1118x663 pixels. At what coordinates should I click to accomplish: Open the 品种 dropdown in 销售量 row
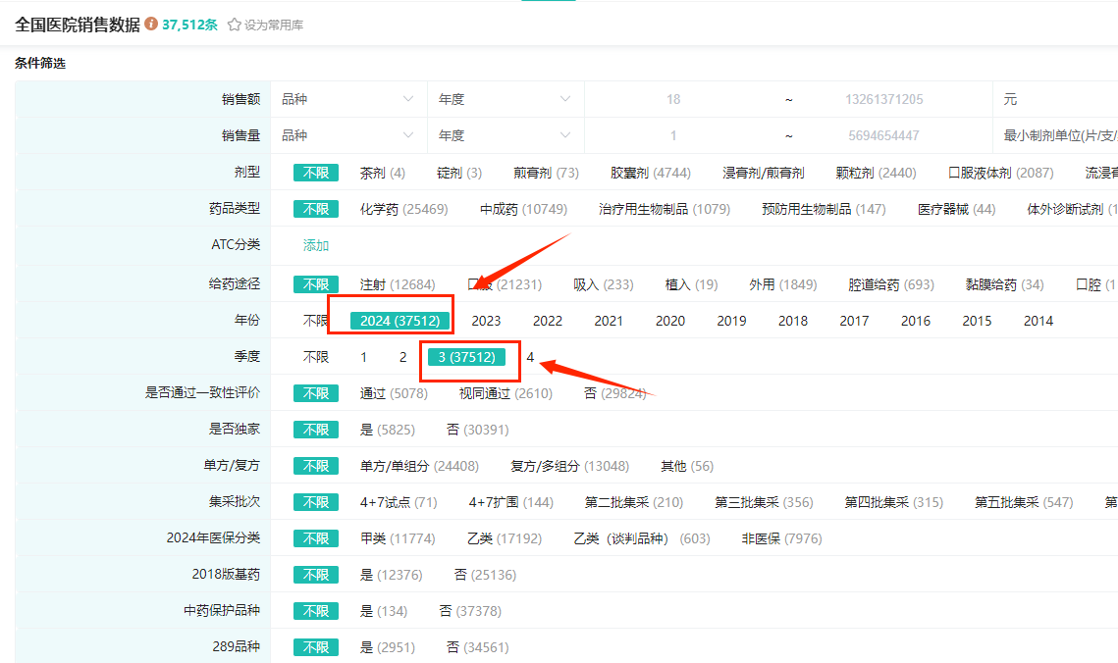coord(347,135)
